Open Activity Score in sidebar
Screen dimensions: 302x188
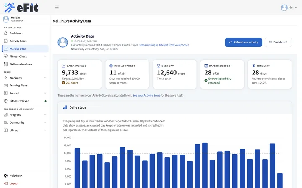25,41
